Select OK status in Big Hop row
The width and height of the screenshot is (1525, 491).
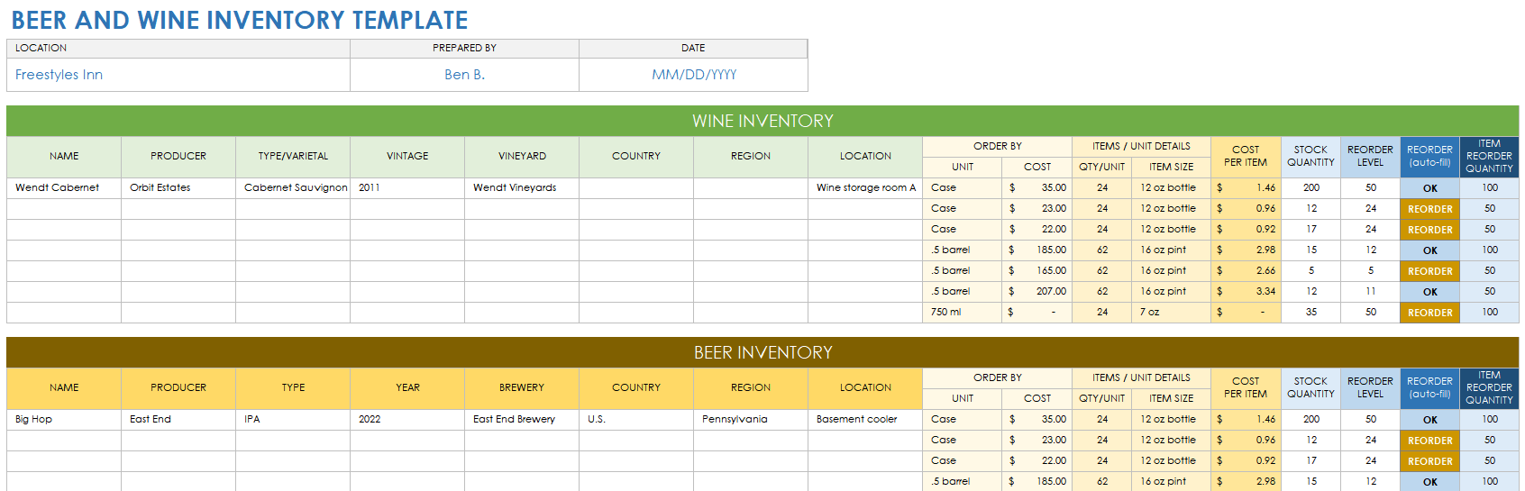pyautogui.click(x=1429, y=420)
